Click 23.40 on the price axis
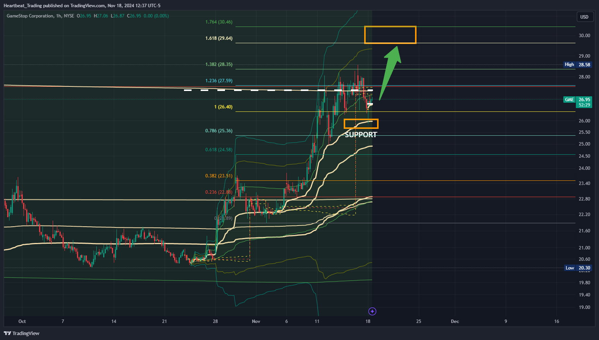The image size is (599, 340). 584,183
